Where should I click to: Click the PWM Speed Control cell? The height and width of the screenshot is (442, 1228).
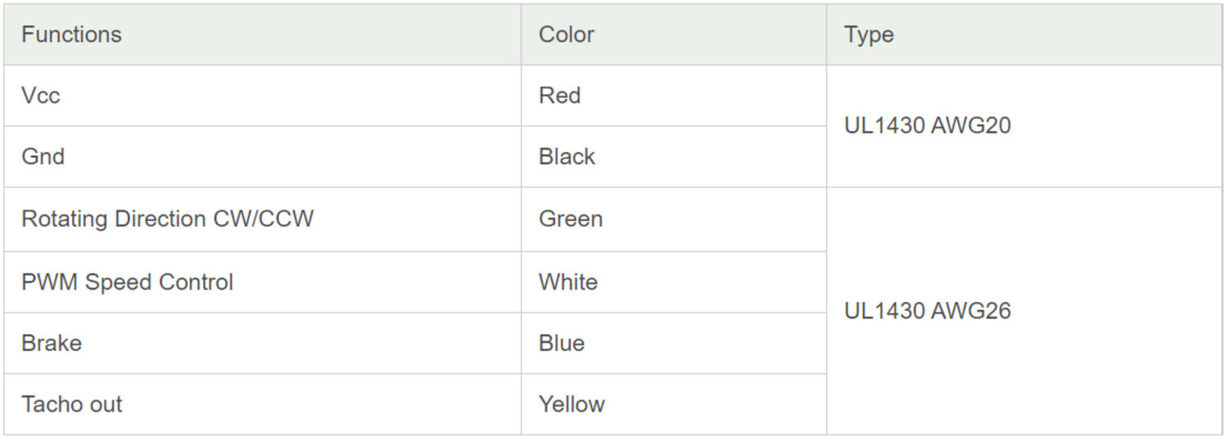pos(127,282)
